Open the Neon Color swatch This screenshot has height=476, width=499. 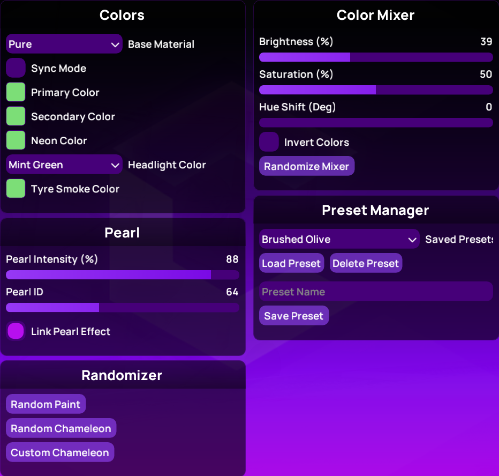coord(16,140)
